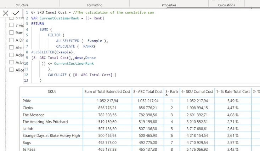Open the Properties ribbon group
This screenshot has height=151, width=260.
(x=169, y=5)
